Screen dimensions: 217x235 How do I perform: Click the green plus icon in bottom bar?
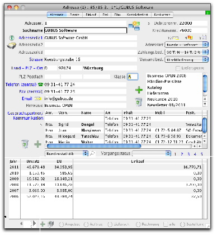(x=43, y=224)
